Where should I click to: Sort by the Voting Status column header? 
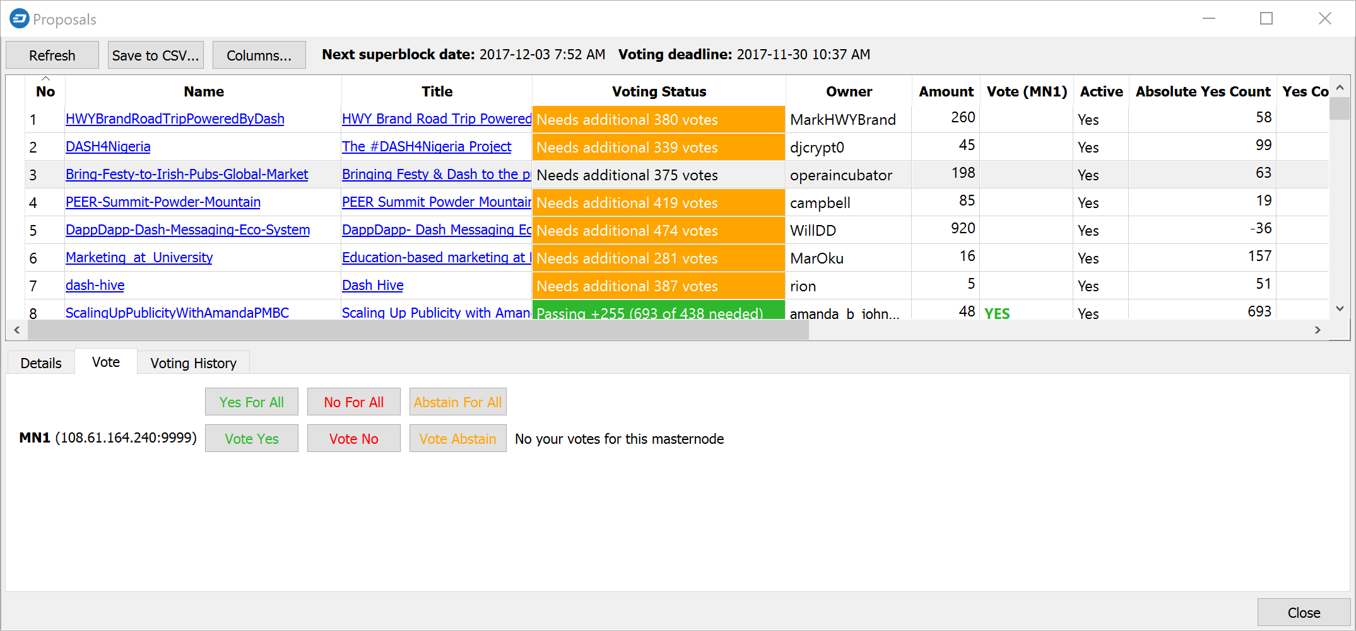click(x=658, y=91)
